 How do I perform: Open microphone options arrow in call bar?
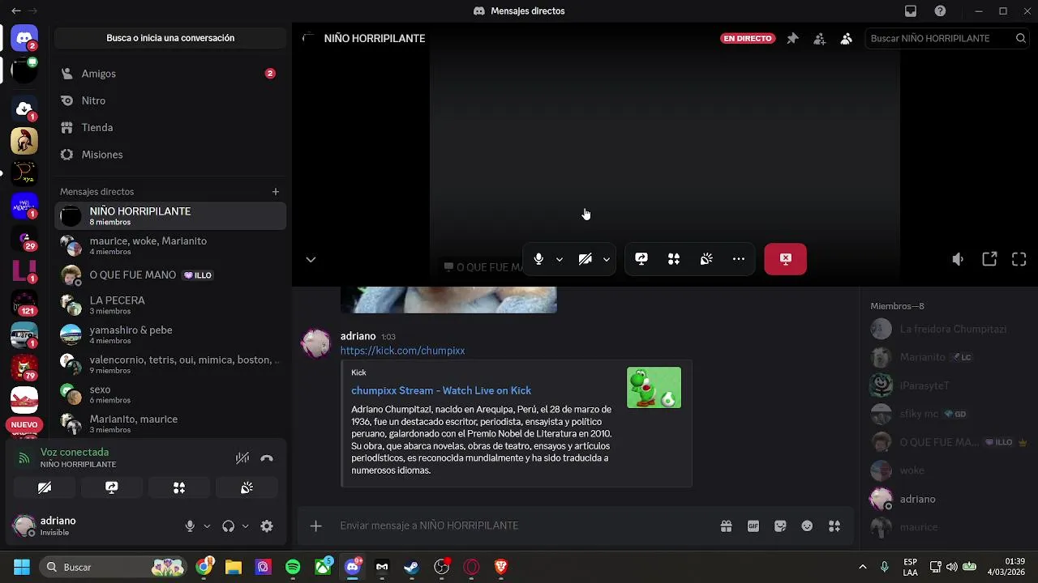tap(559, 259)
